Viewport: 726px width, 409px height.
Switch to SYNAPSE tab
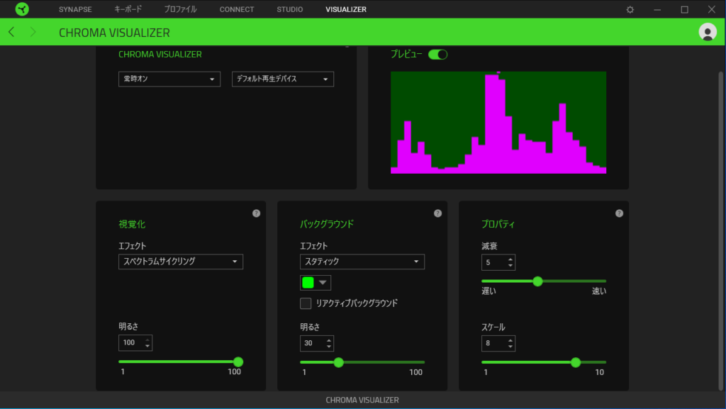75,9
